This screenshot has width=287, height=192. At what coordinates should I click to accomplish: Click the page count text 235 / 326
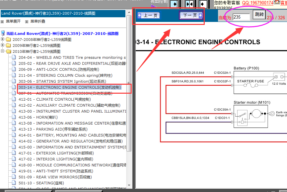pyautogui.click(x=276, y=18)
